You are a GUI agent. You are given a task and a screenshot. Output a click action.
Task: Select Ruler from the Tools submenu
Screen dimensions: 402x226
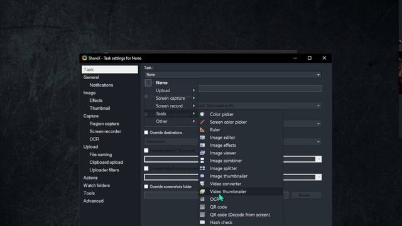click(215, 130)
